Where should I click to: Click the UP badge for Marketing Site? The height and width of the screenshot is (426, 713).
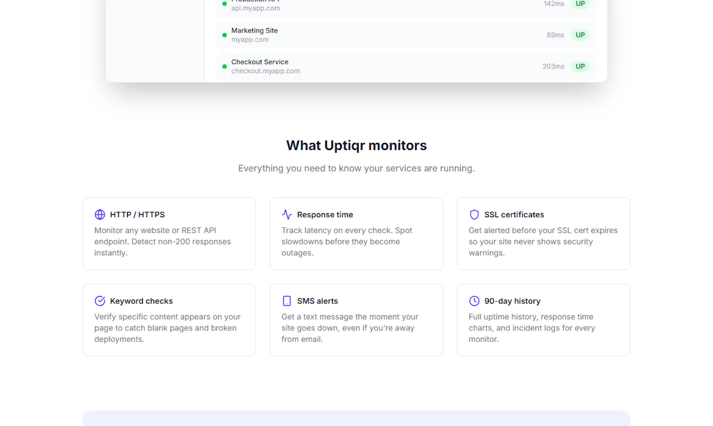point(580,35)
